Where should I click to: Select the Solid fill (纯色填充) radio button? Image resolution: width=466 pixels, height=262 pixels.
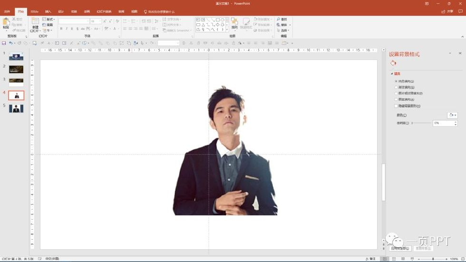396,81
